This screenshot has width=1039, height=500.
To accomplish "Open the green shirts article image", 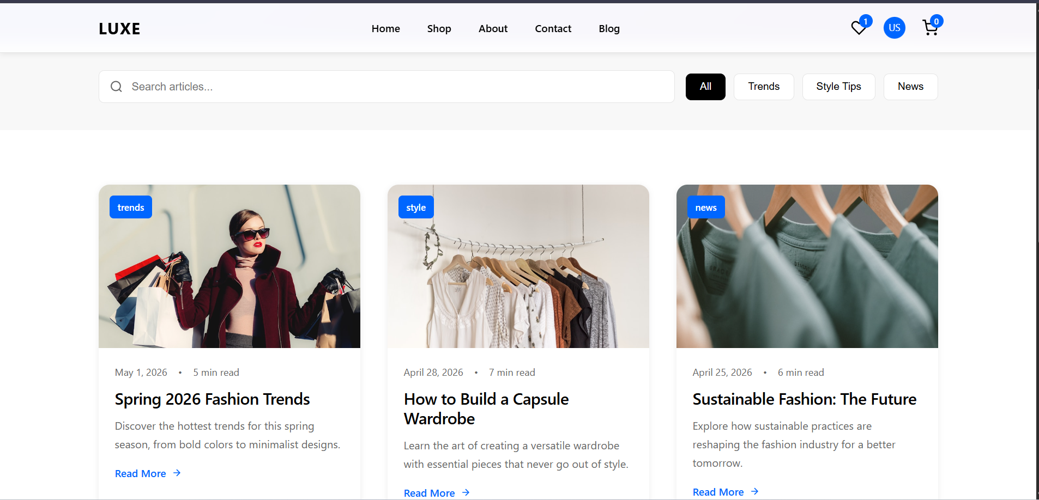I will point(807,266).
